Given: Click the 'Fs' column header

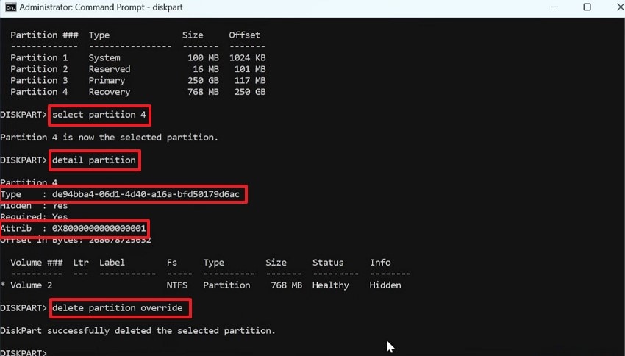Looking at the screenshot, I should (x=172, y=263).
